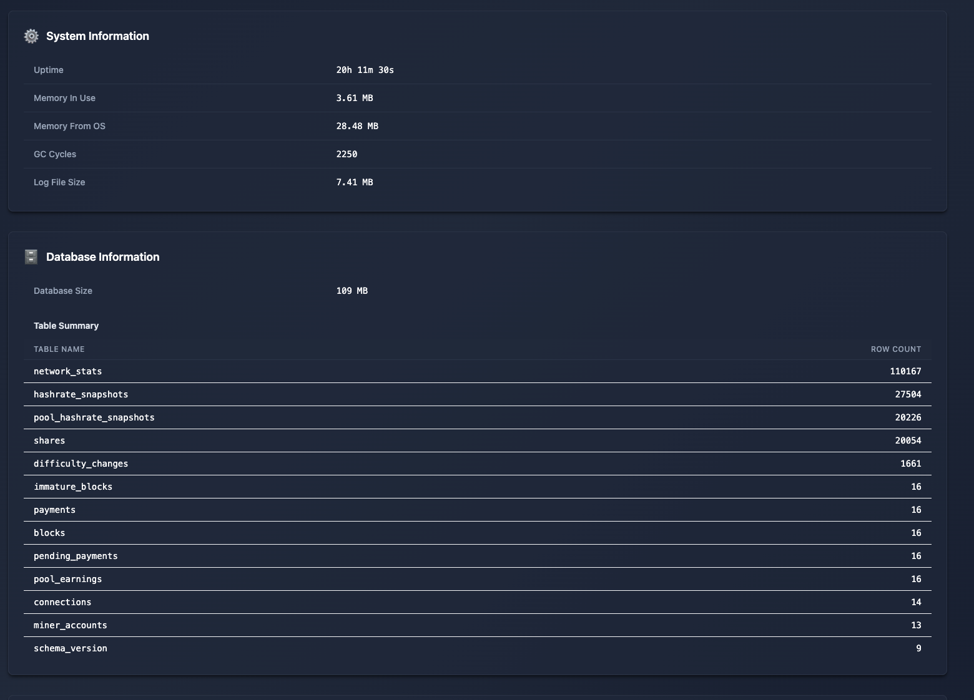The image size is (974, 700).
Task: Click the System Information gear icon
Action: [31, 36]
